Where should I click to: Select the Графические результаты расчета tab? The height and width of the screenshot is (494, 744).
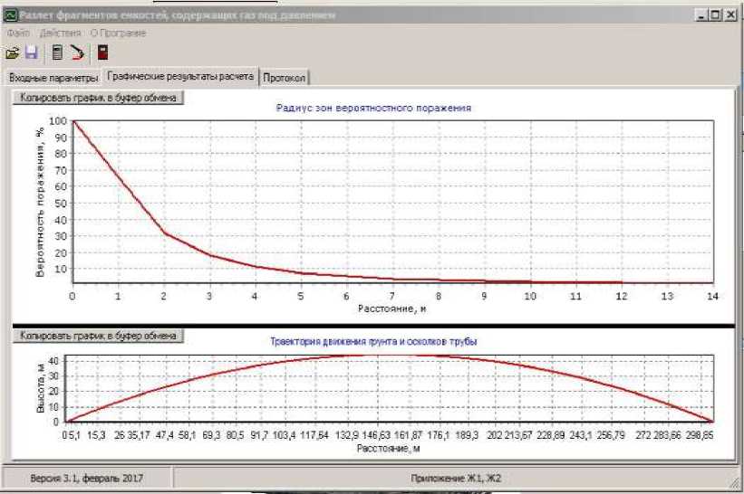point(180,76)
